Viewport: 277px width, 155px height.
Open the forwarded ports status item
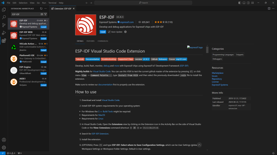[x=20, y=153]
